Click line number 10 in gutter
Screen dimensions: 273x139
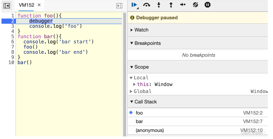[x=11, y=62]
